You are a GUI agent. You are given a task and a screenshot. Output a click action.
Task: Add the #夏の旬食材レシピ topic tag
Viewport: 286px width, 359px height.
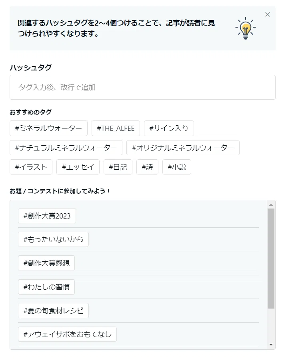pos(53,311)
